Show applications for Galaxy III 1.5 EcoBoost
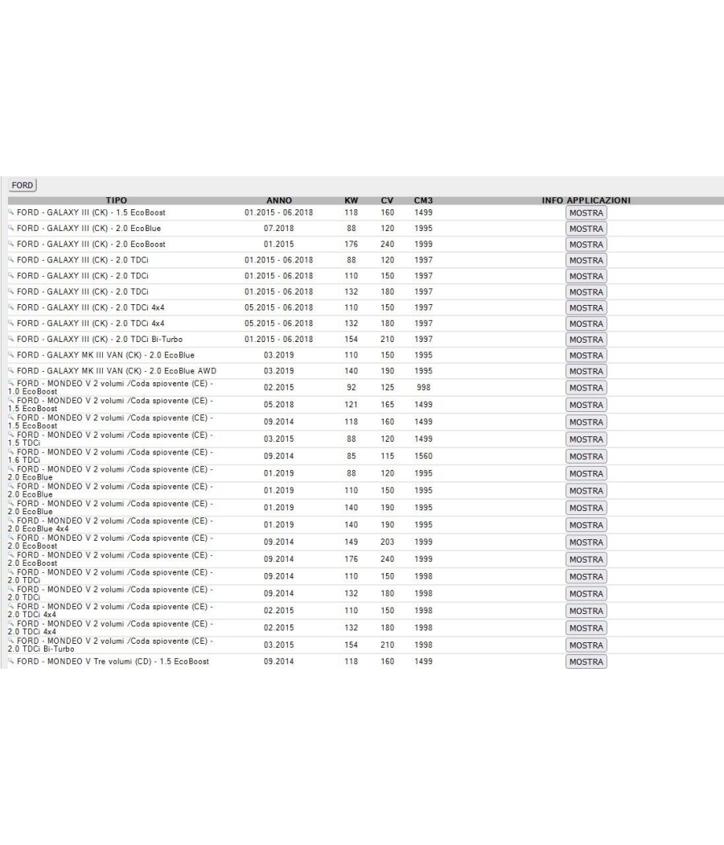This screenshot has height=845, width=724. click(586, 213)
